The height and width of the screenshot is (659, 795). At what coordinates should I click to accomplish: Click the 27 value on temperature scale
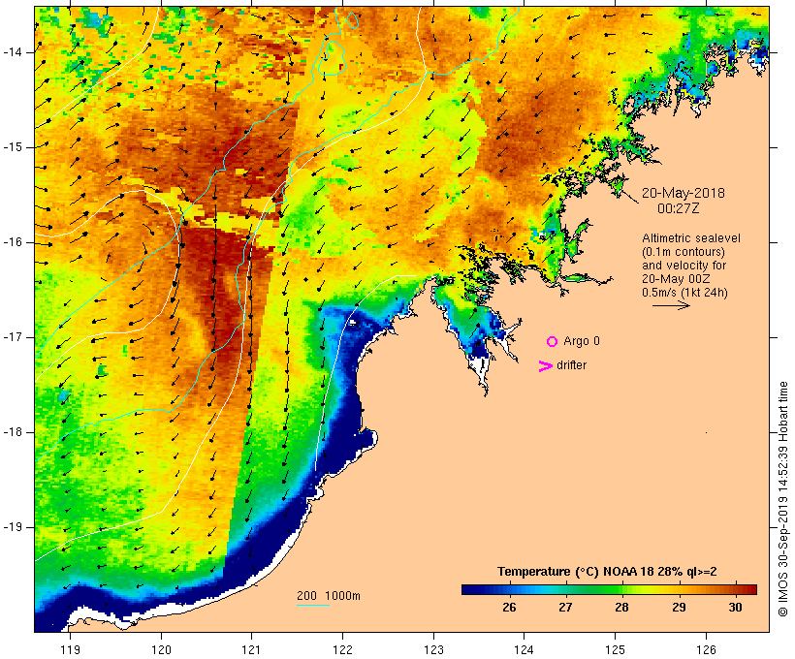(x=565, y=607)
